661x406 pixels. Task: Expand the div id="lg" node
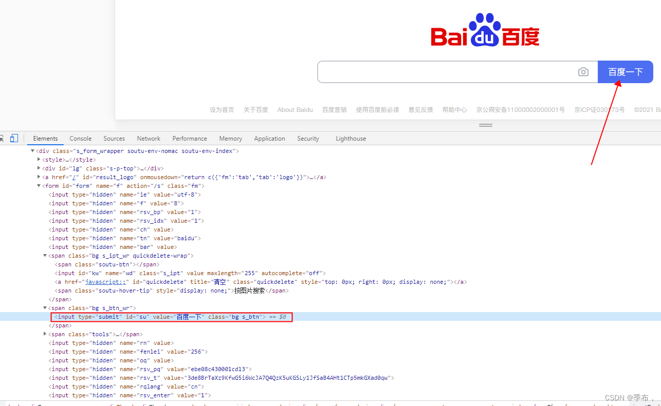point(39,168)
